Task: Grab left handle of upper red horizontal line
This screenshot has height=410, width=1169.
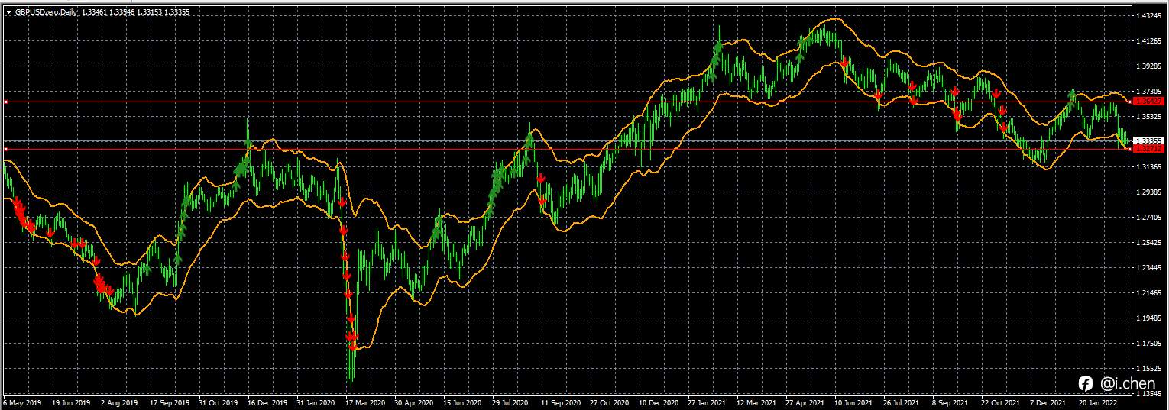Action: pos(5,102)
